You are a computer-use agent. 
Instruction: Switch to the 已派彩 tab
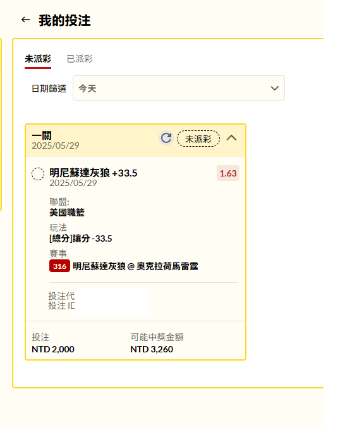click(80, 59)
